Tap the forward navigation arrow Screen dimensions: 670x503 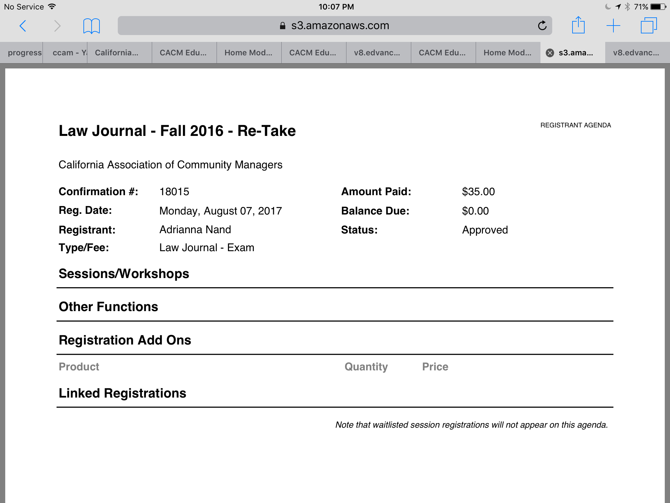57,26
